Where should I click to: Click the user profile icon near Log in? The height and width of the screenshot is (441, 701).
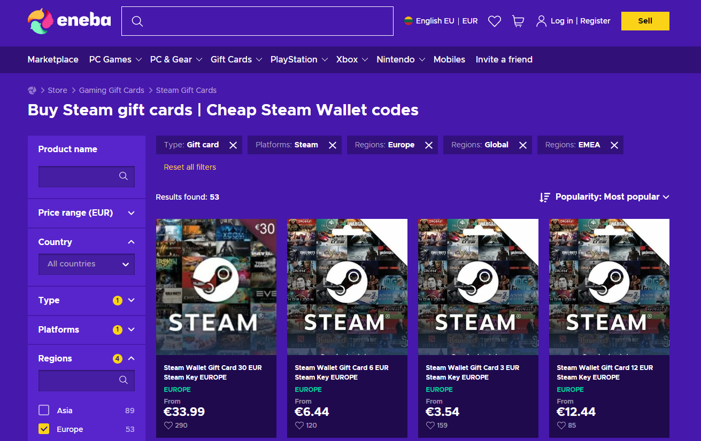(541, 21)
